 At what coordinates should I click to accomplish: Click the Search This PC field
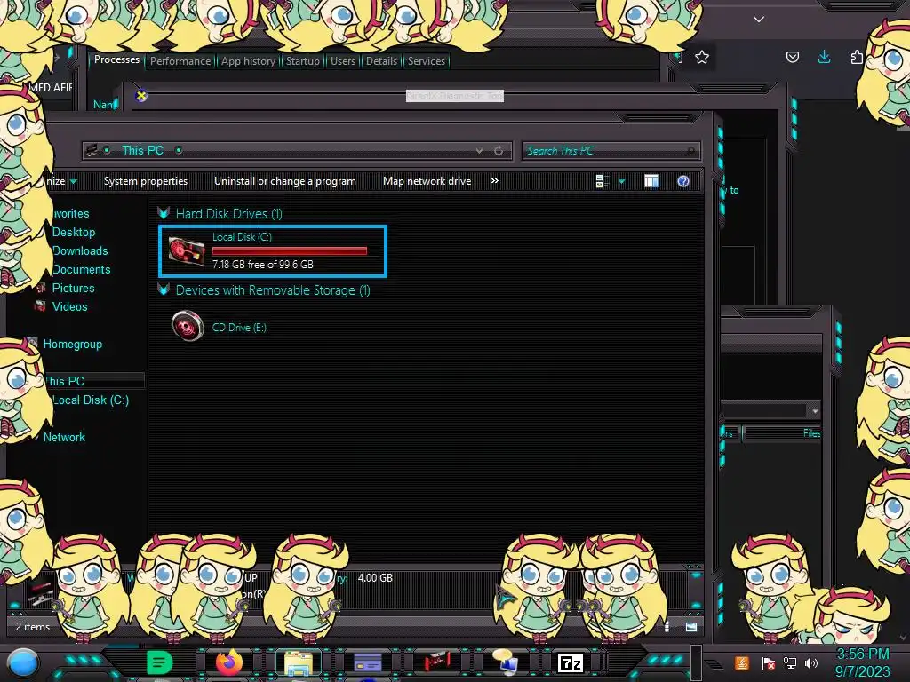(x=611, y=151)
